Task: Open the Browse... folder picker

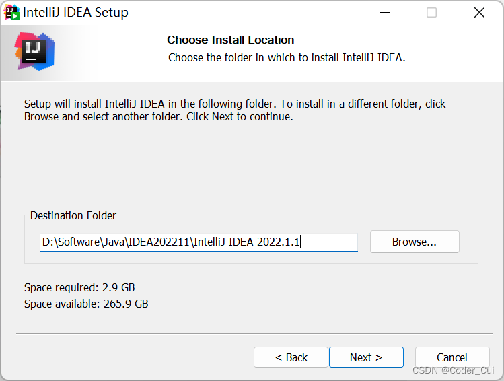Action: 415,242
